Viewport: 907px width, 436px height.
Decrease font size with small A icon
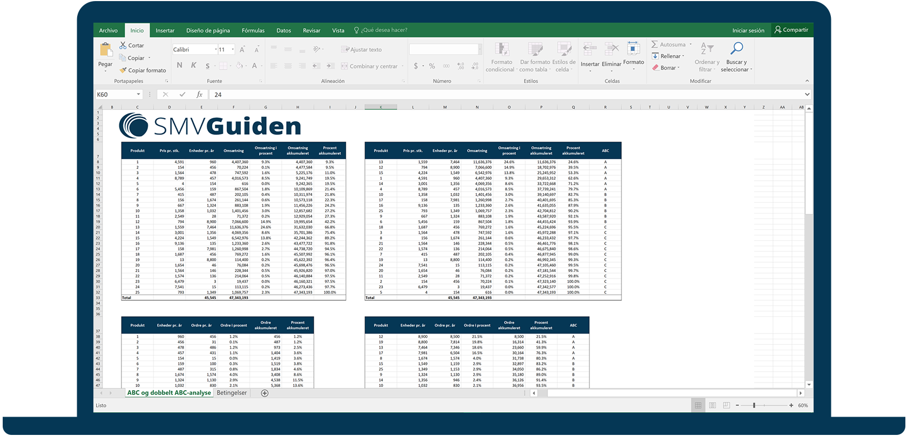[x=257, y=50]
